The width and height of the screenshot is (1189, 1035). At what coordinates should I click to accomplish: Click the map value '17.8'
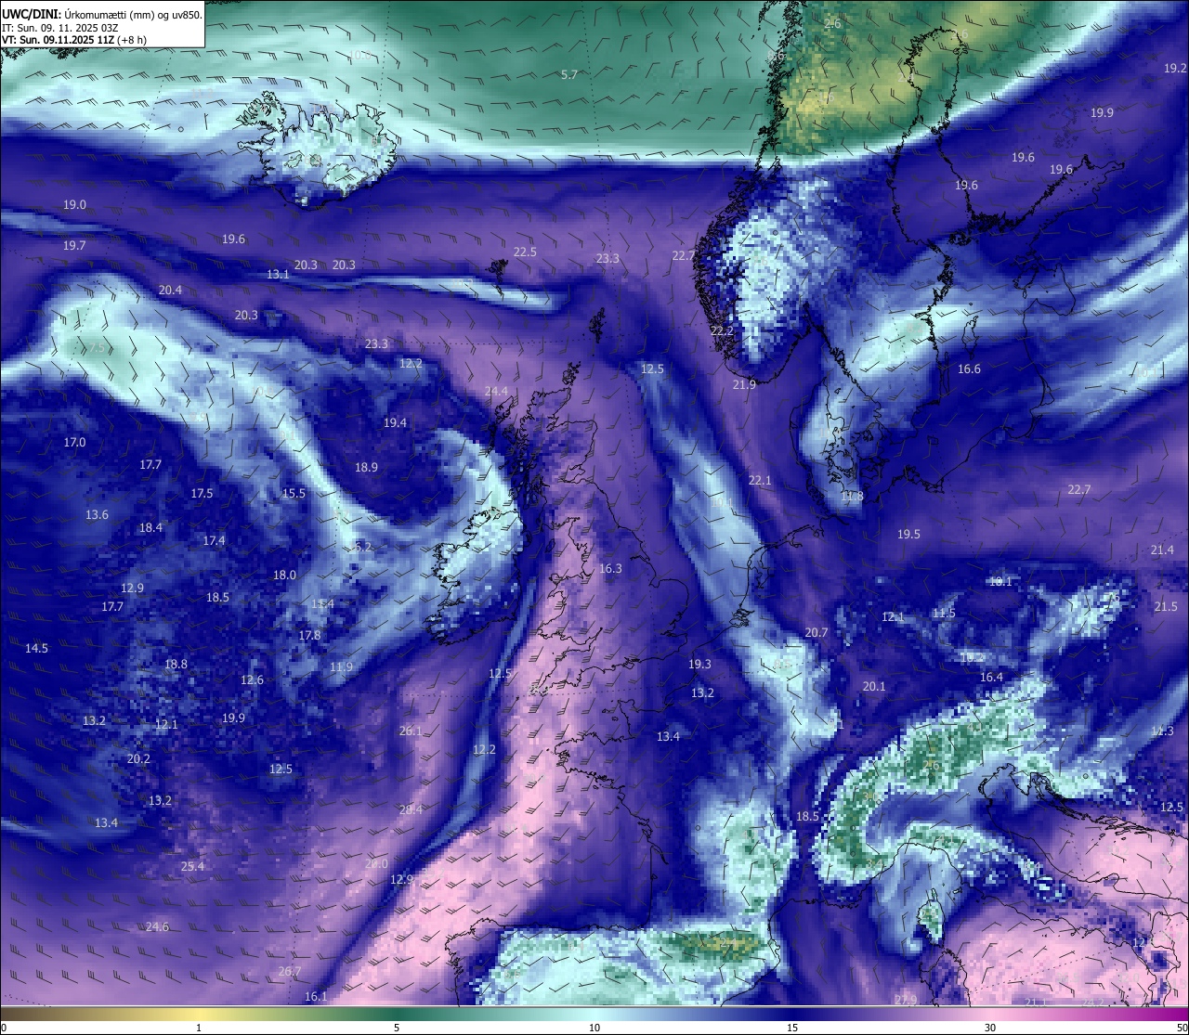point(309,635)
